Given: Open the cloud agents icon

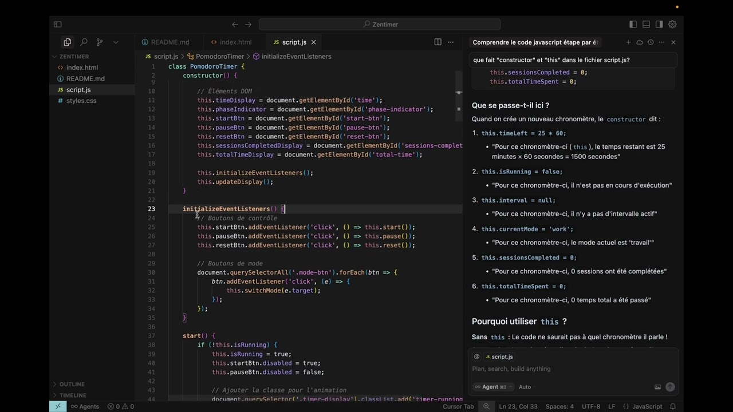Looking at the screenshot, I should (640, 42).
